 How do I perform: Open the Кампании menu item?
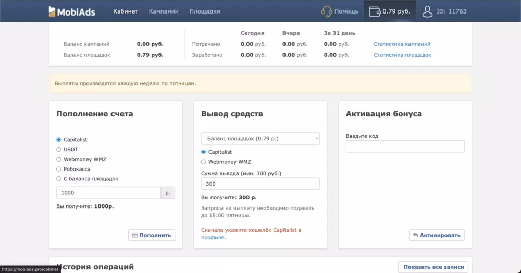[164, 11]
